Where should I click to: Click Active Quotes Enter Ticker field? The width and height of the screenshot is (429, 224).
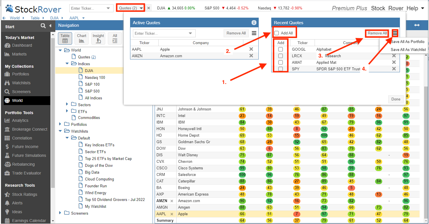[160, 34]
